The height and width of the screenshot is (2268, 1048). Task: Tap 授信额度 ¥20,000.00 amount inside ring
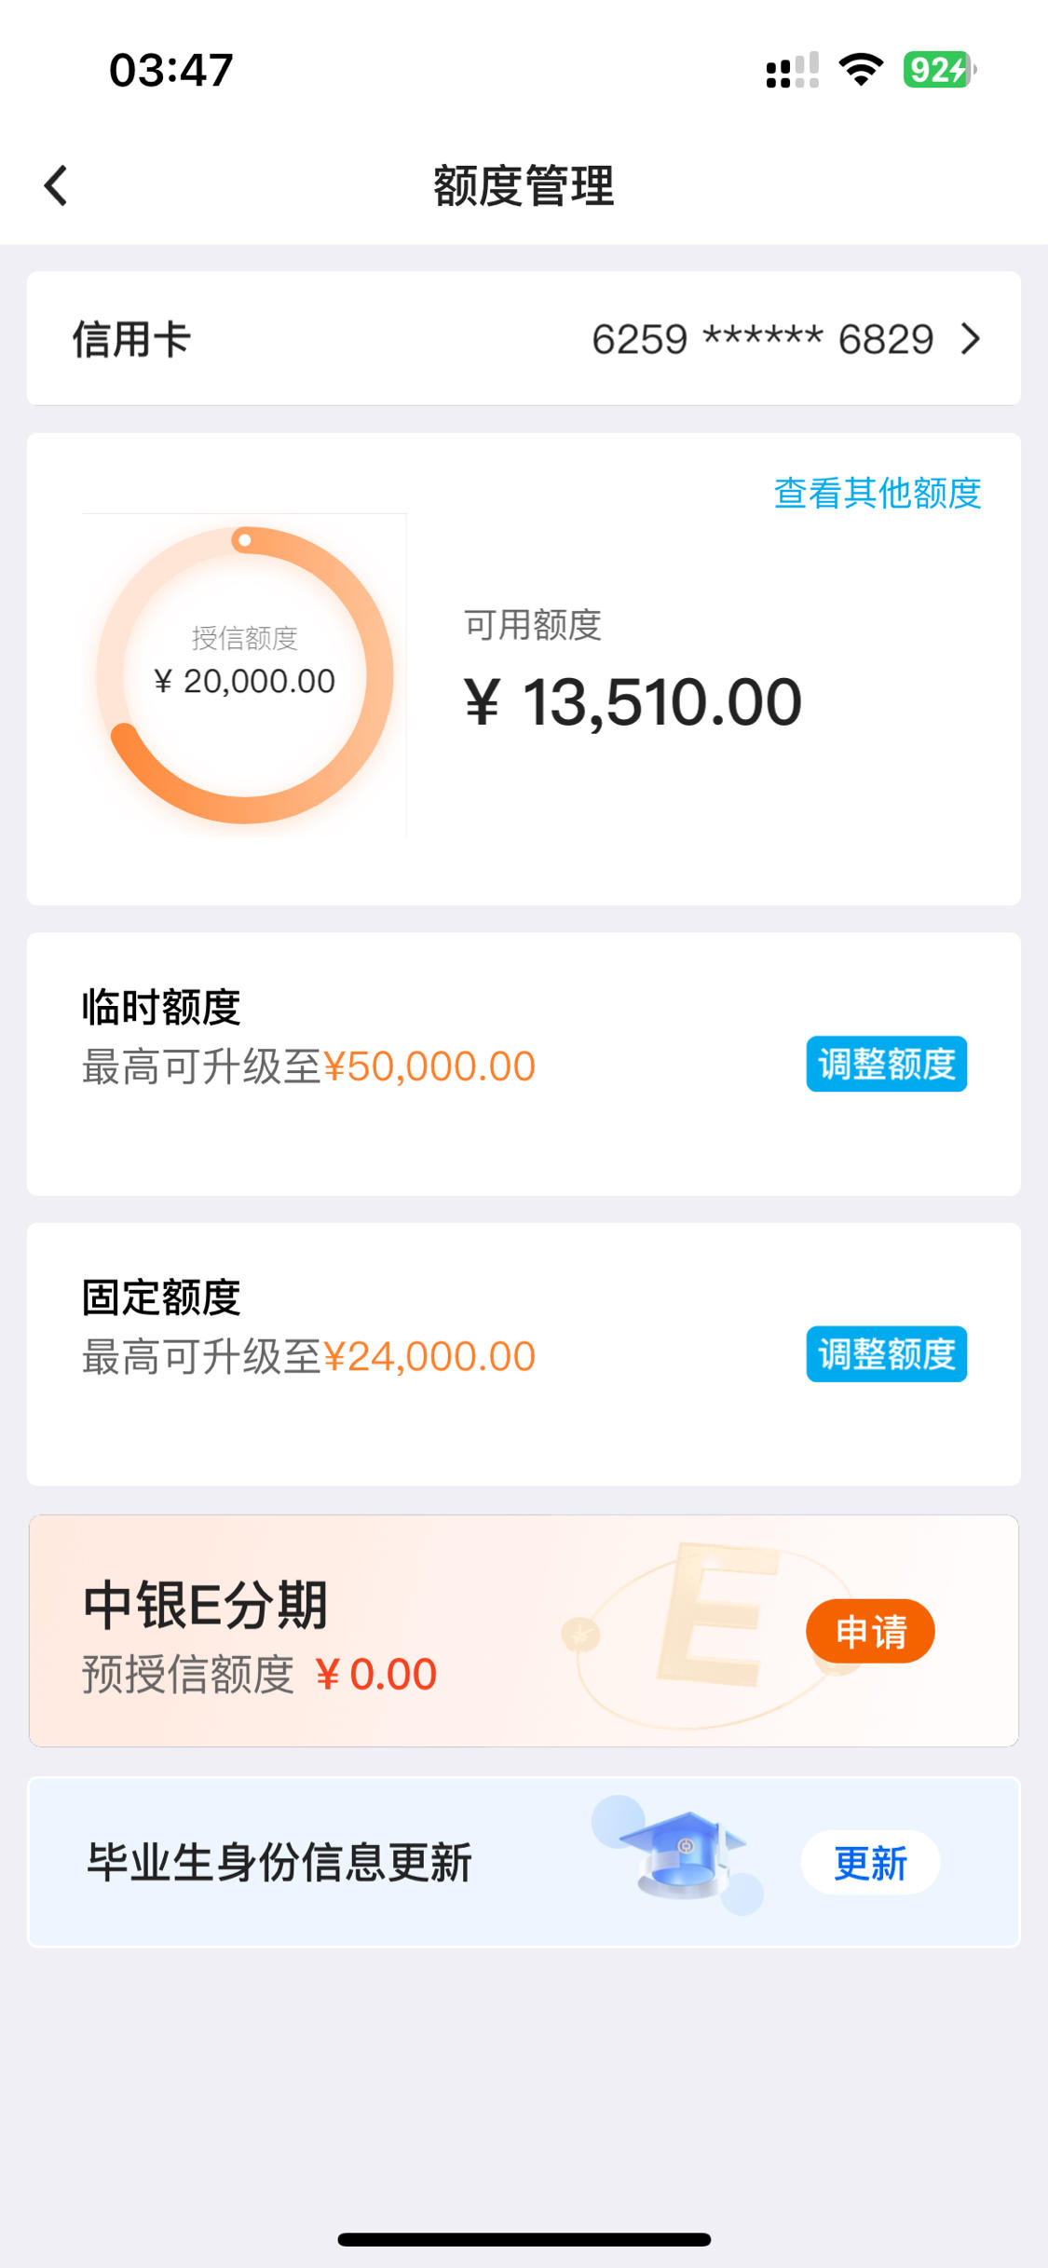[244, 681]
